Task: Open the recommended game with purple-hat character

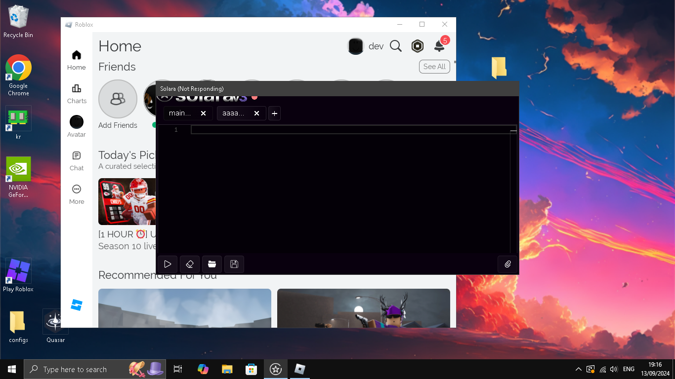Action: (x=364, y=308)
